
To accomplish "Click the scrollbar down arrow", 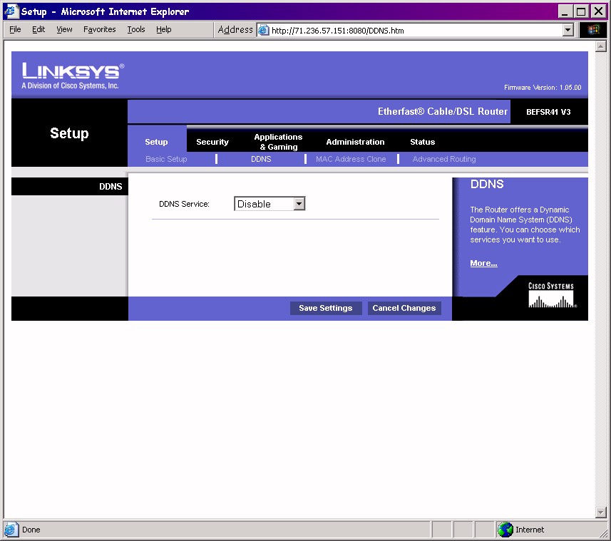I will pyautogui.click(x=600, y=512).
